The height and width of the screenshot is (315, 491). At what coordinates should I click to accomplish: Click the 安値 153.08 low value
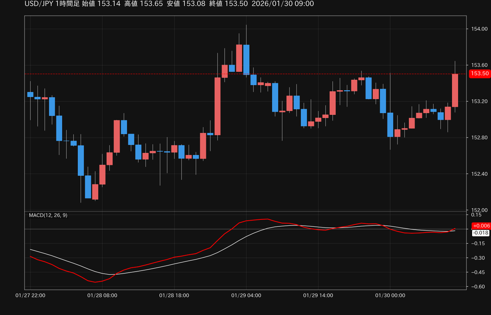pos(186,4)
